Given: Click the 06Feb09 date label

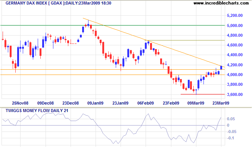Looking at the screenshot, I should 146,103.
